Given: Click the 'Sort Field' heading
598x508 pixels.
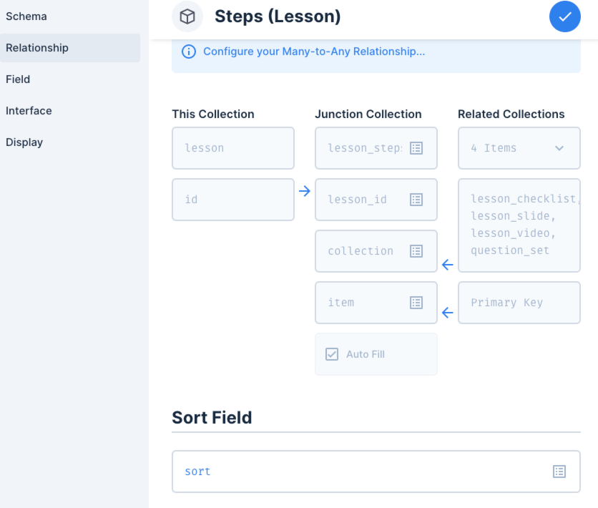Looking at the screenshot, I should click(212, 418).
